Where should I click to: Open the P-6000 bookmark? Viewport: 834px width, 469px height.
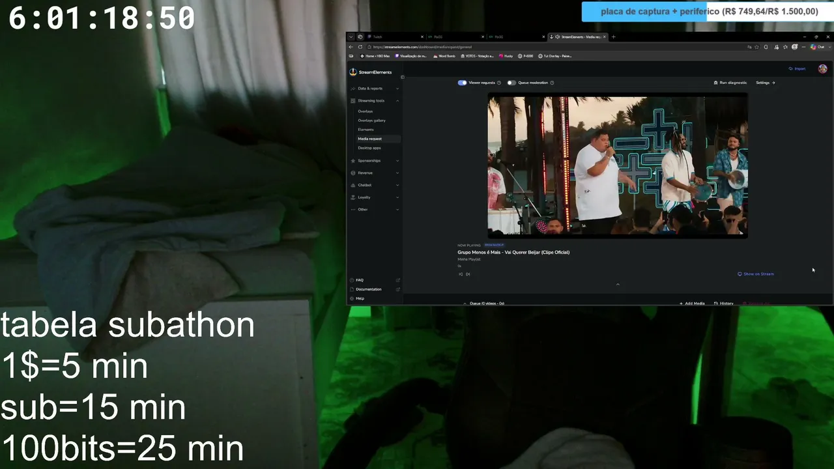(x=526, y=56)
